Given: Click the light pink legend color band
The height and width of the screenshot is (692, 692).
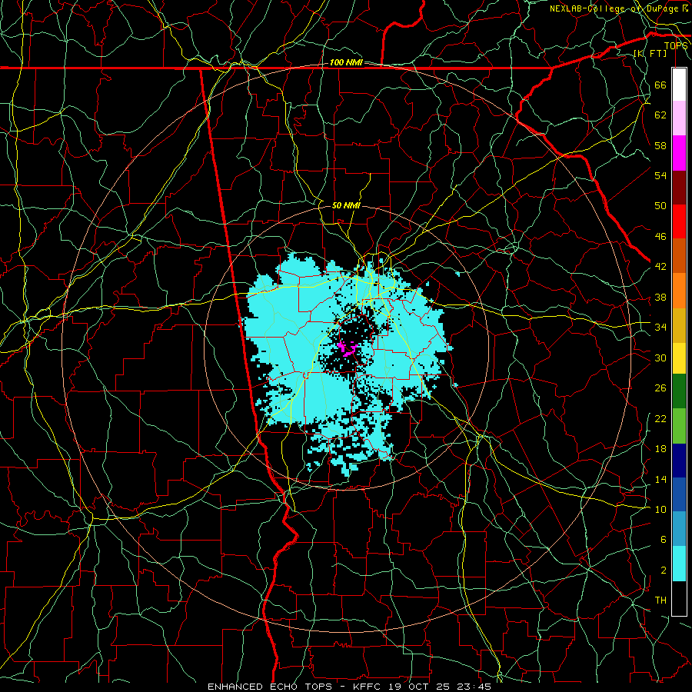Looking at the screenshot, I should pos(679,118).
